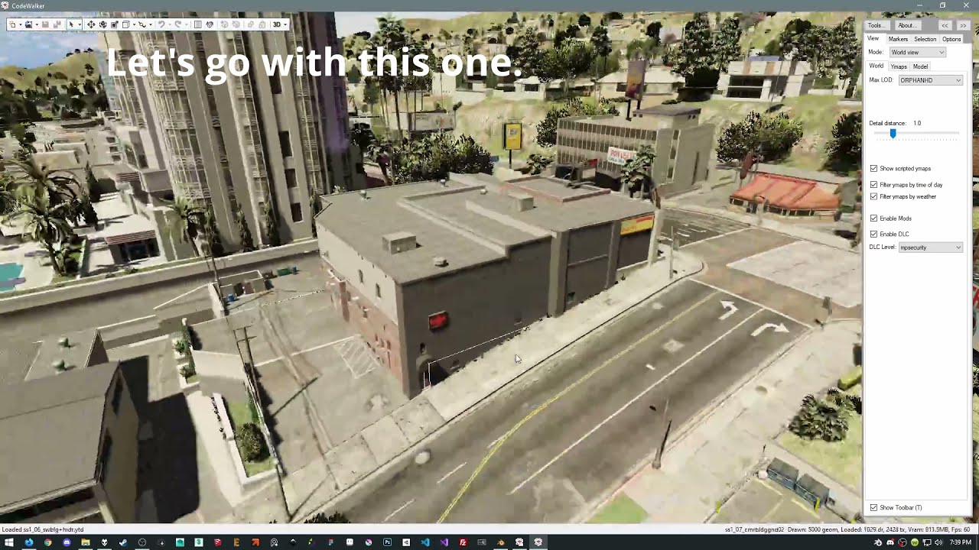Viewport: 979px width, 550px height.
Task: Expand the selection mode dropdown arrow
Action: (x=80, y=24)
